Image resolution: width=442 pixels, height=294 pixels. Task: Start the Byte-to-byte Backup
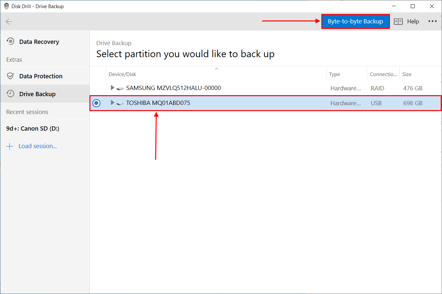355,21
